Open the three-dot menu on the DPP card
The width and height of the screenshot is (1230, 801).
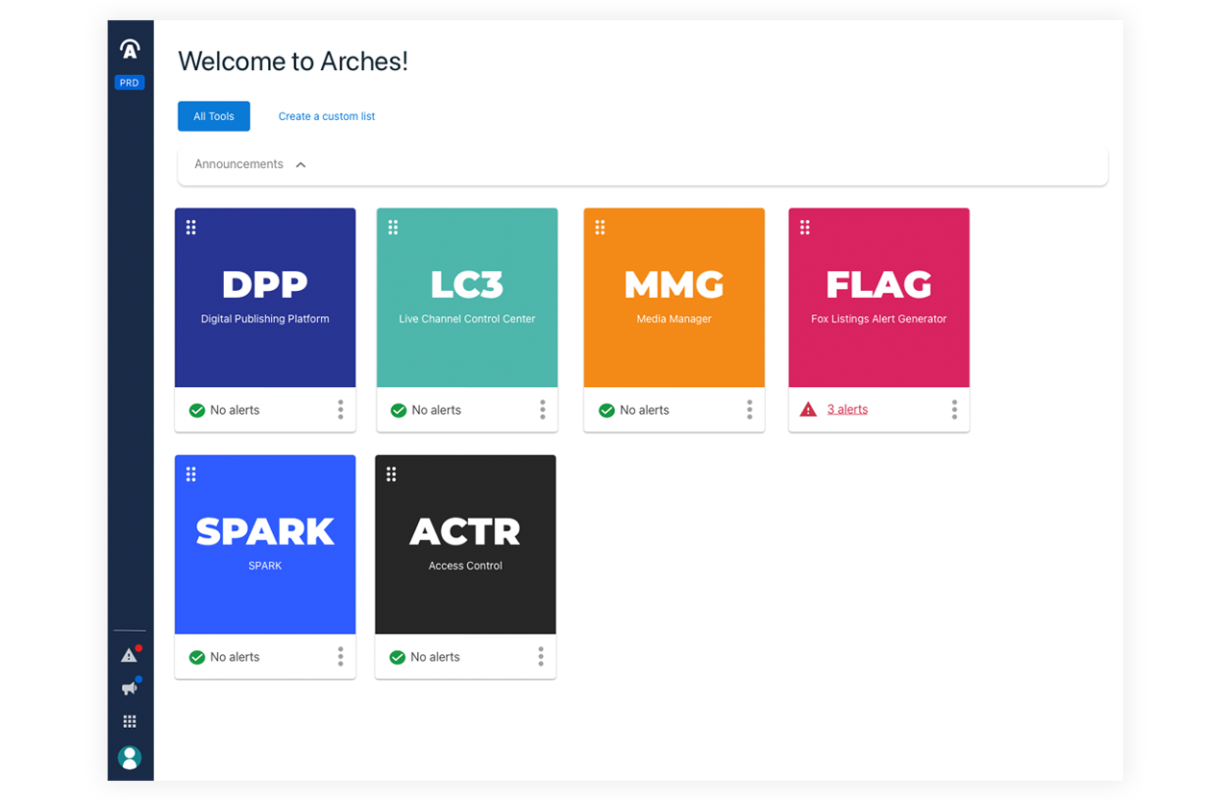[x=340, y=410]
